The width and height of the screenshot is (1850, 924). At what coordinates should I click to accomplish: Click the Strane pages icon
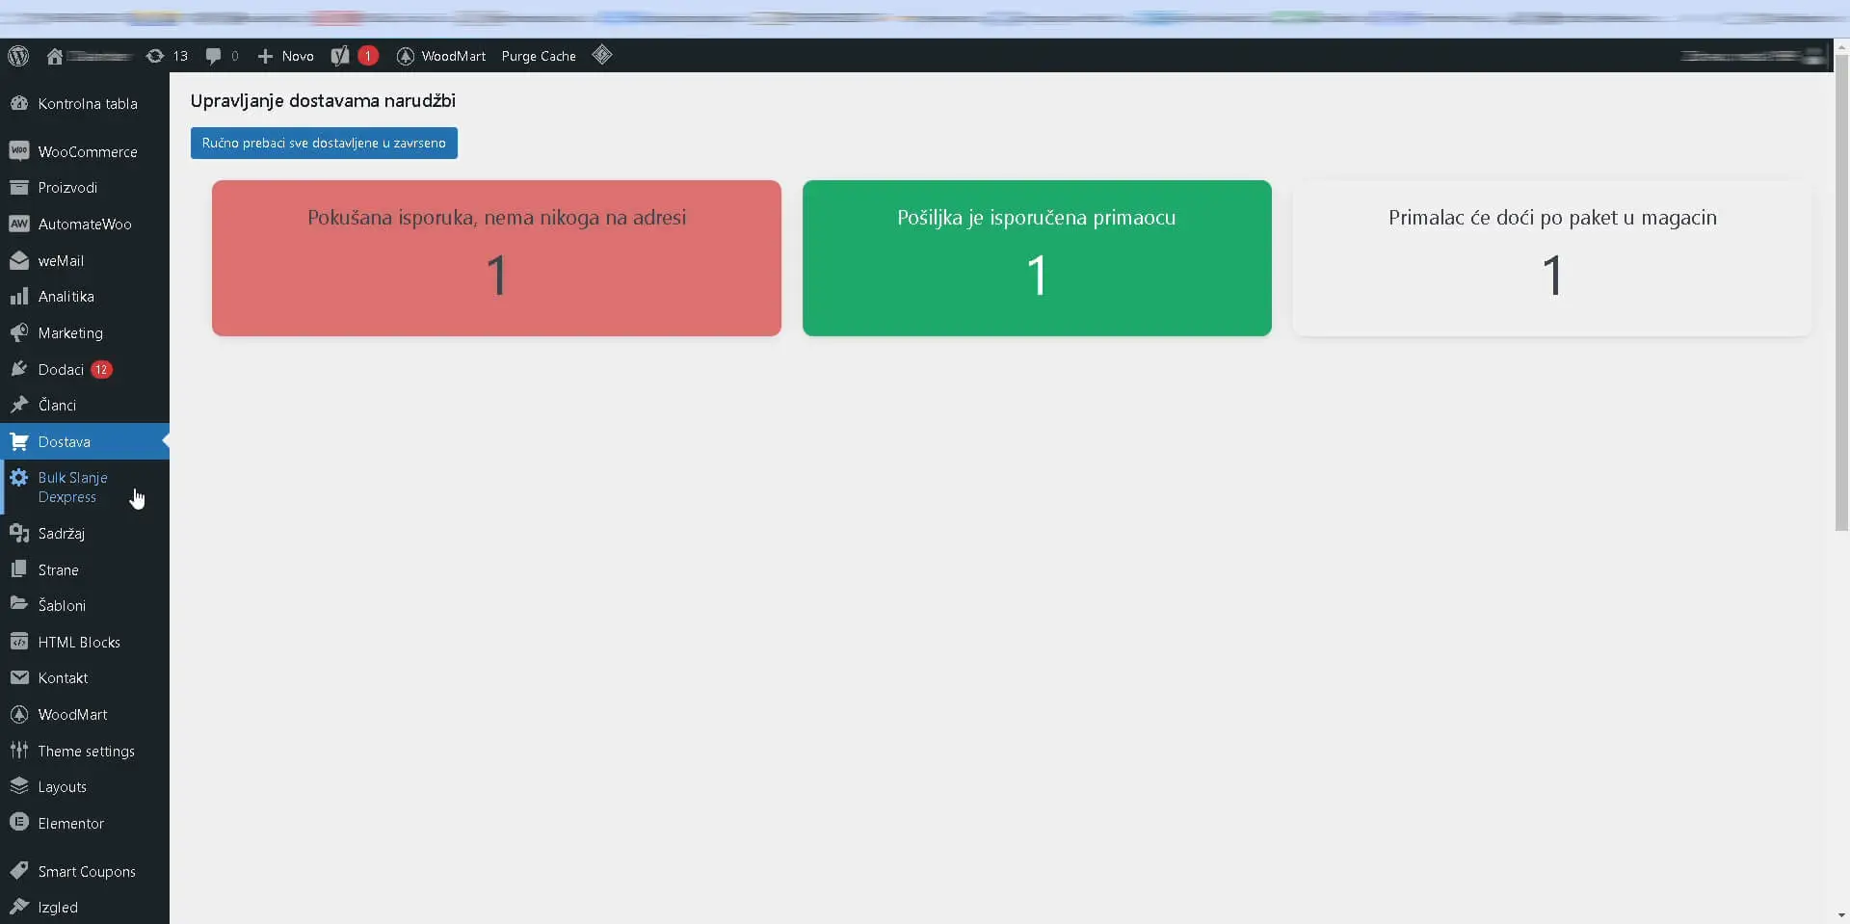coord(19,569)
